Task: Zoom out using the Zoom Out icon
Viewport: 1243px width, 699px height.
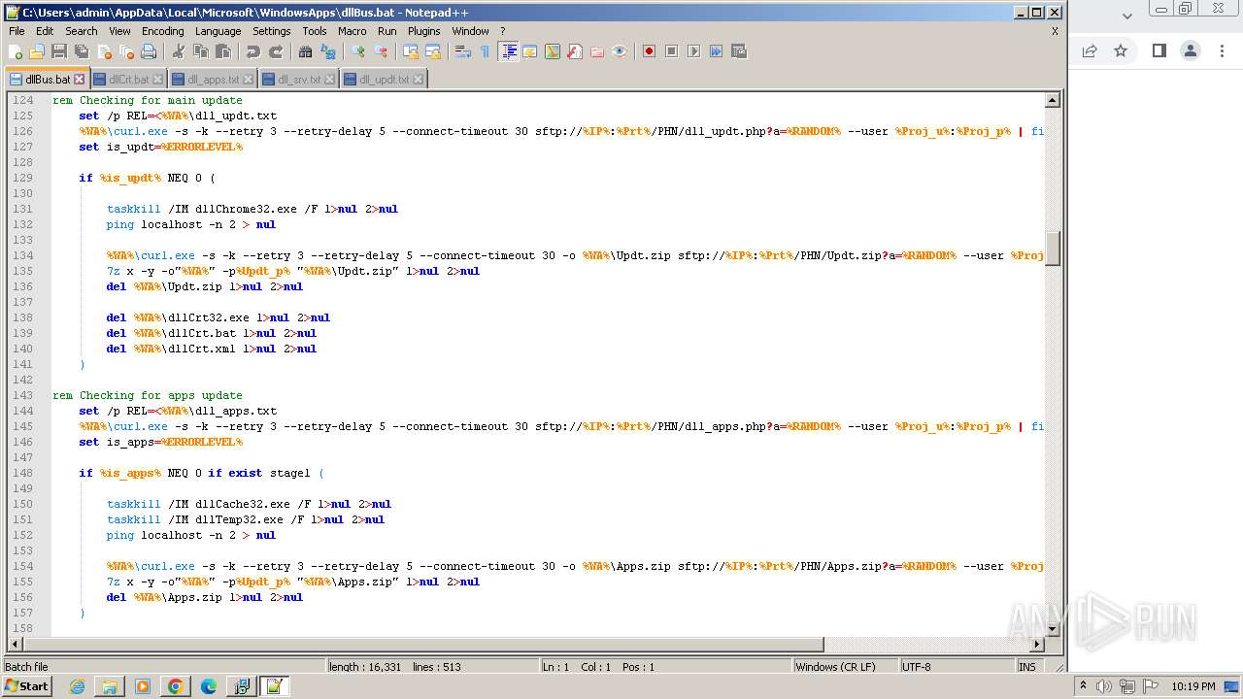Action: coord(381,51)
